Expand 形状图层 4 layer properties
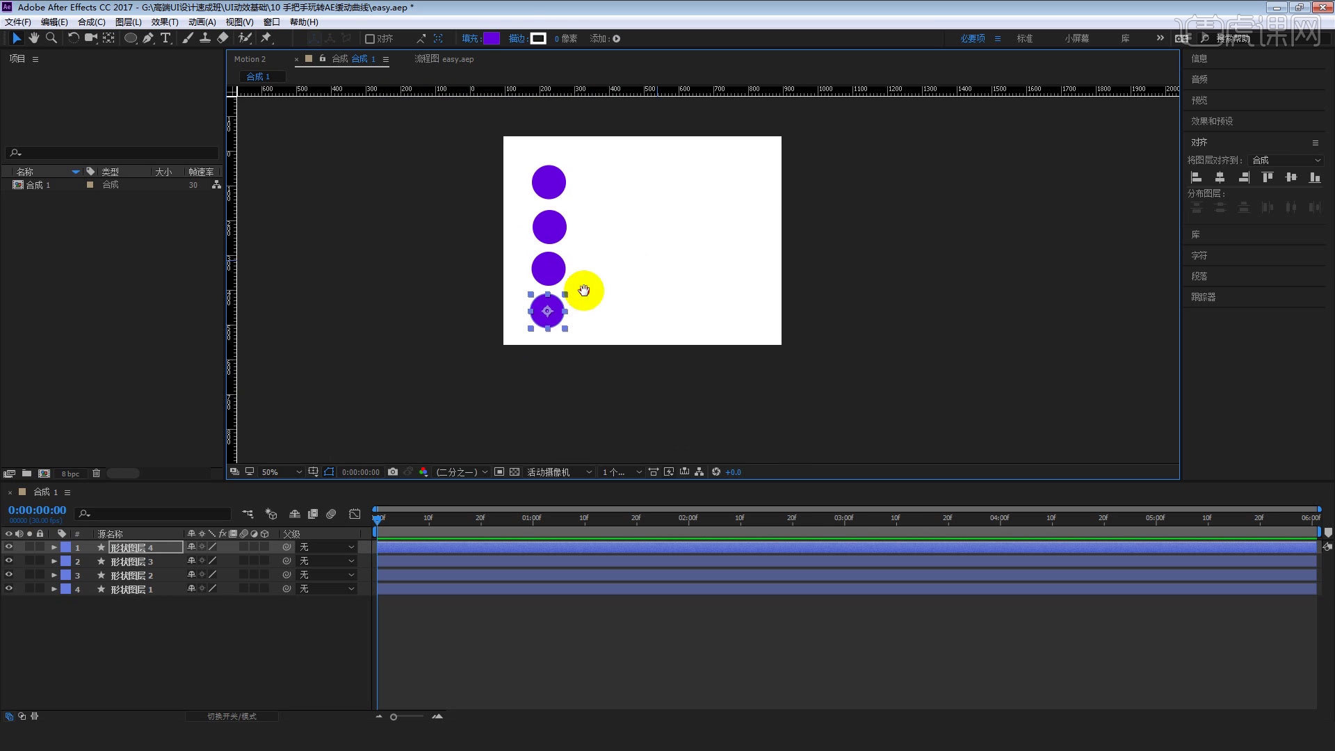The width and height of the screenshot is (1335, 751). pyautogui.click(x=54, y=547)
